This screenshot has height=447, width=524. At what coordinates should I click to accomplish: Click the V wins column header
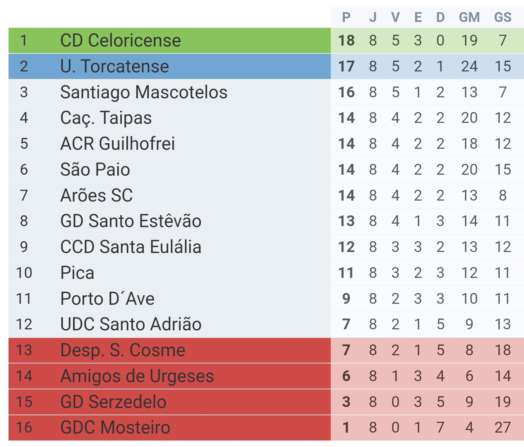[x=396, y=17]
